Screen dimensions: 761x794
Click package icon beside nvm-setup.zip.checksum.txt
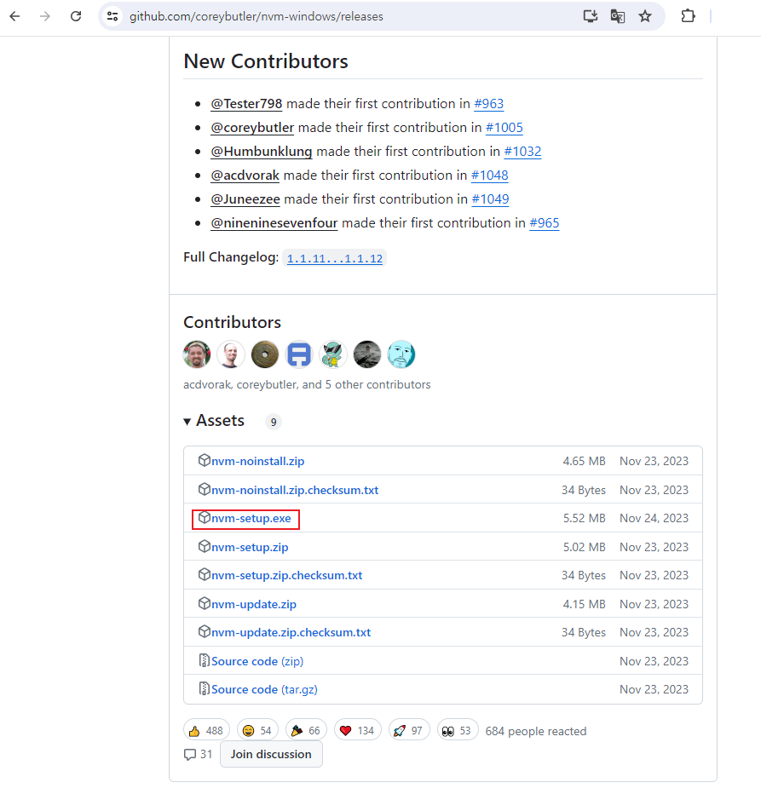click(x=204, y=575)
